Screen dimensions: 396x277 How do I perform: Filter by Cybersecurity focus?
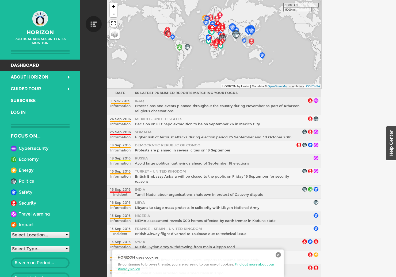pos(33,149)
